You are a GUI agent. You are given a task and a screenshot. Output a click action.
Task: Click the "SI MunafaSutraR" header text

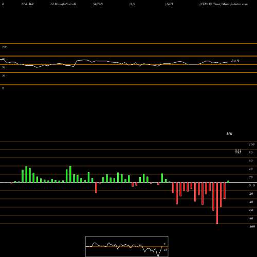click(x=63, y=4)
